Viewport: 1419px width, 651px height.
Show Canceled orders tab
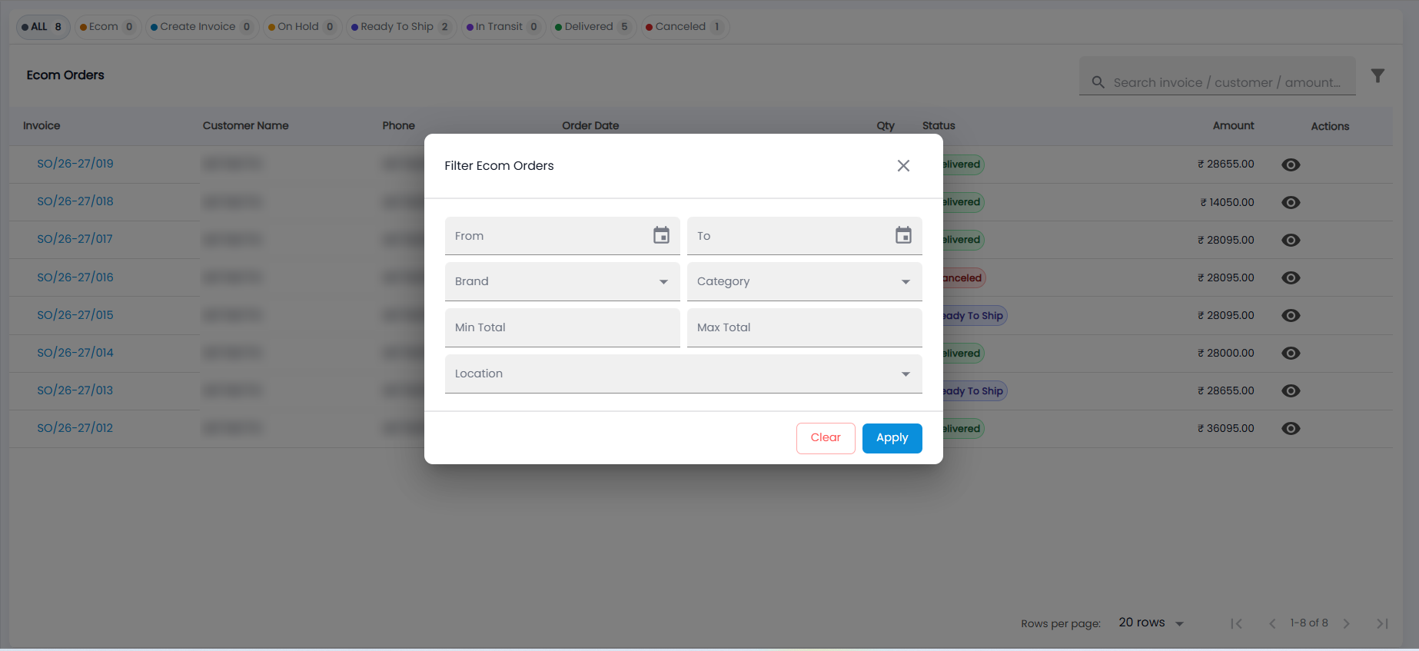684,27
